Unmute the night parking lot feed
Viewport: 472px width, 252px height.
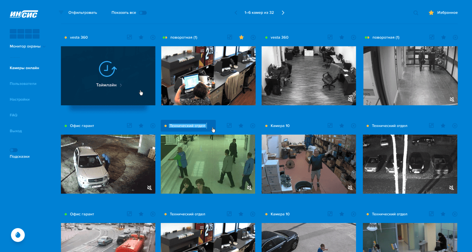coord(451,188)
